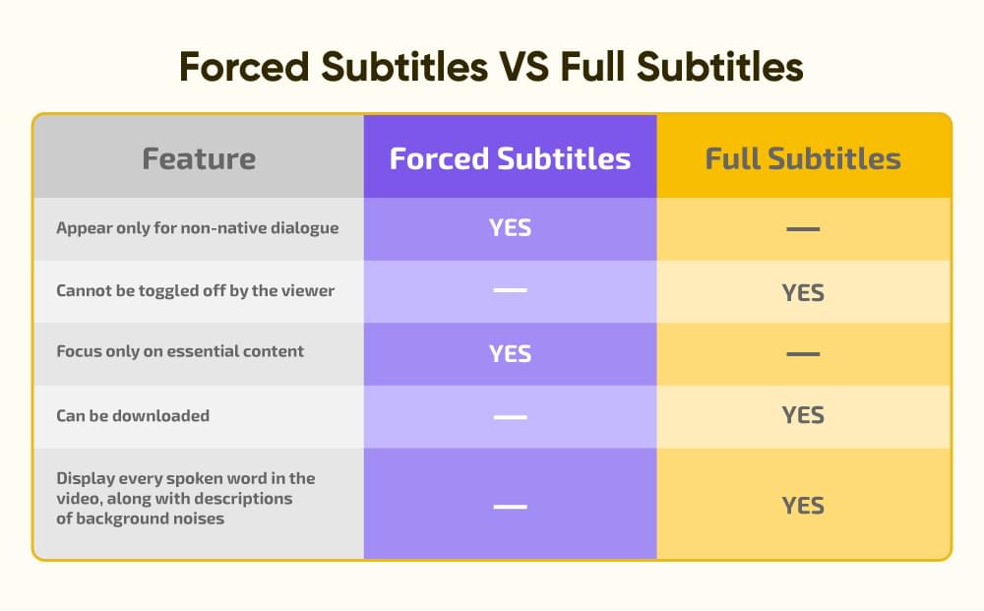The height and width of the screenshot is (611, 984).
Task: Click Forced Subtitles YES for non-native dialogue
Action: click(510, 228)
